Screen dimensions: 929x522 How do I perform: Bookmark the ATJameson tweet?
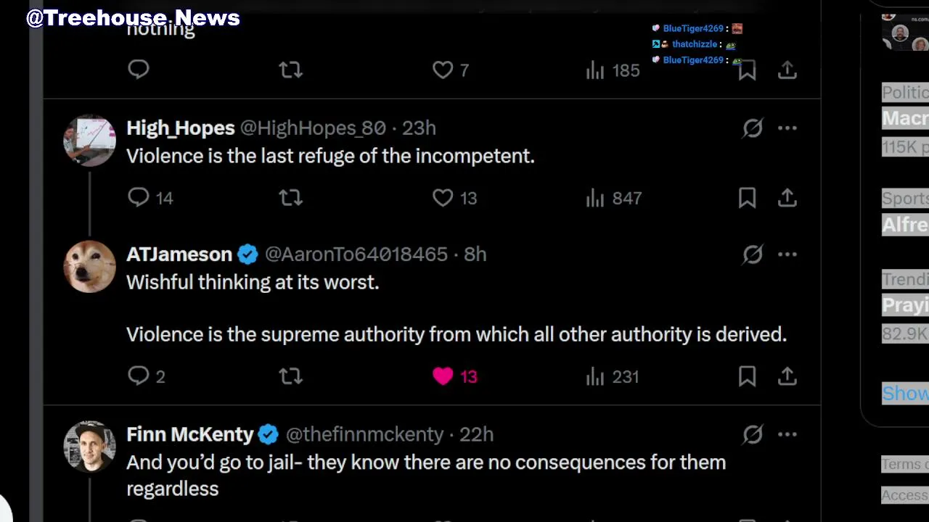pyautogui.click(x=747, y=376)
